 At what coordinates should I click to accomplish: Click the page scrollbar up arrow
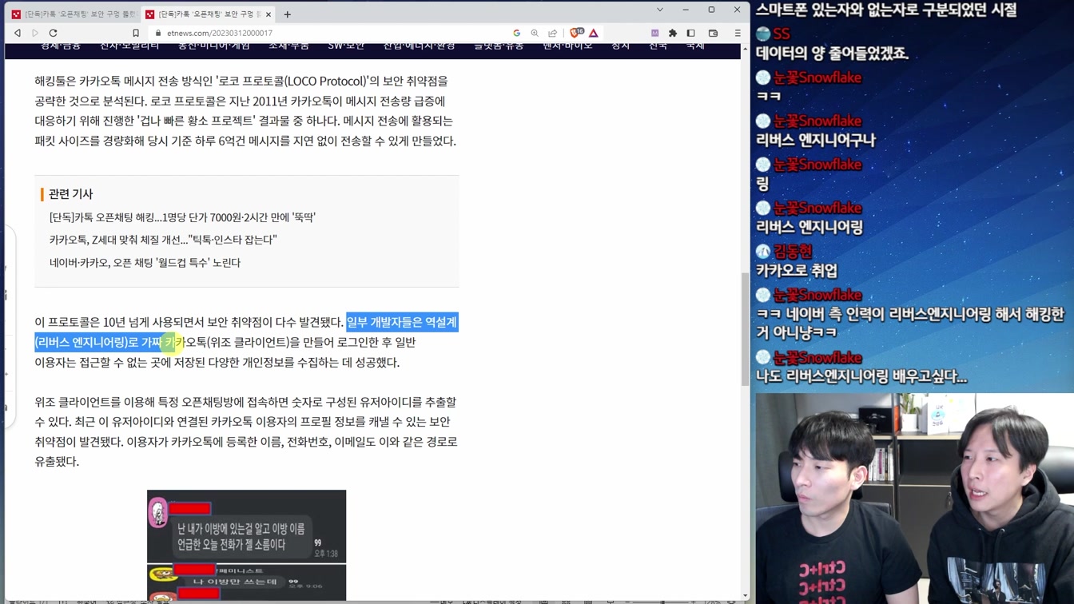tap(746, 49)
